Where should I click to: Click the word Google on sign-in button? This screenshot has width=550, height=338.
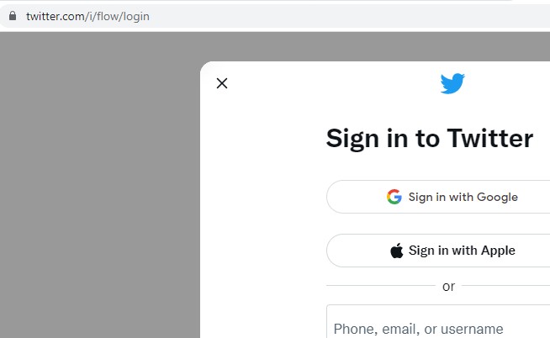coord(497,197)
